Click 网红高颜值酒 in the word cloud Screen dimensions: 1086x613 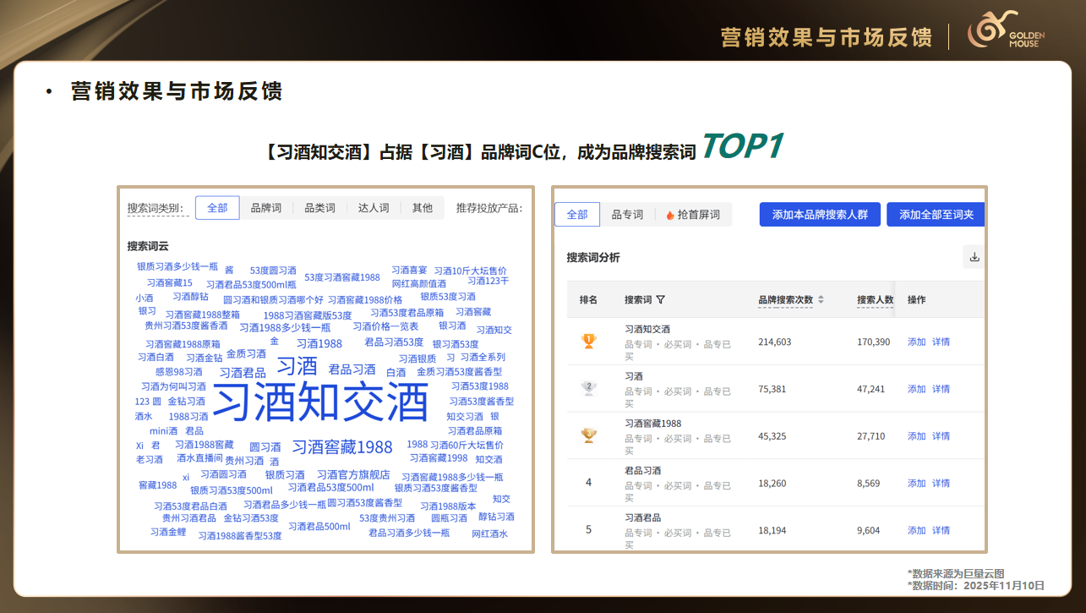point(419,284)
